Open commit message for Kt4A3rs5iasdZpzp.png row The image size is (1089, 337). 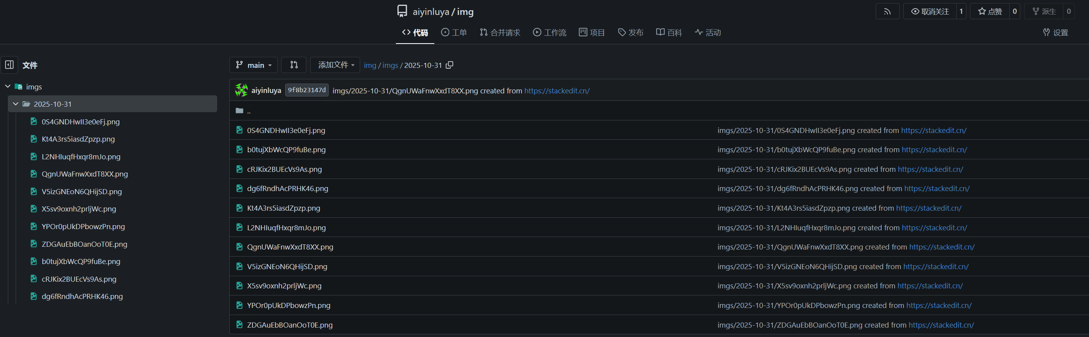[805, 208]
